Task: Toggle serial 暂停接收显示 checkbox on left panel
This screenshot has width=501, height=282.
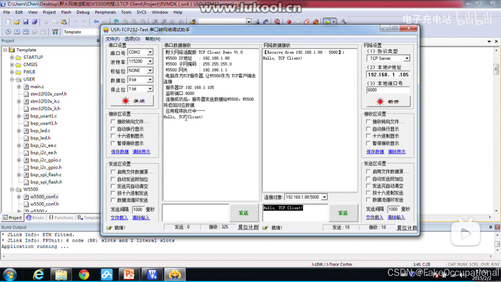Action: (x=113, y=143)
